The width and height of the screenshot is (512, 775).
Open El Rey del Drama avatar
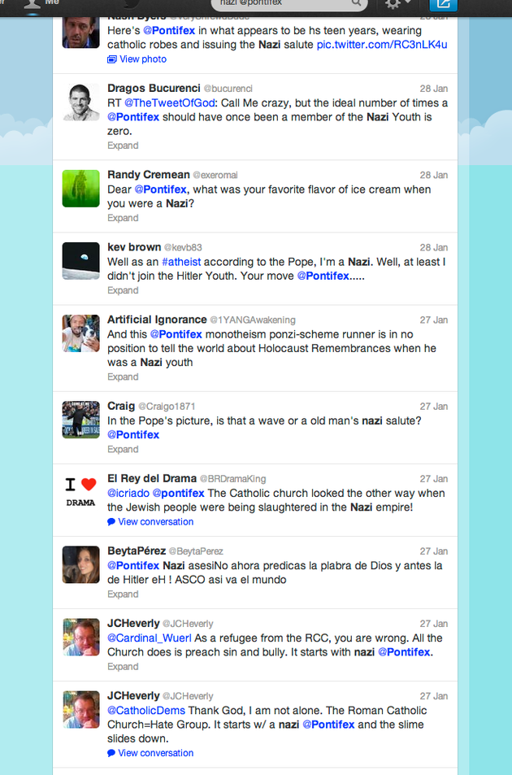81,492
